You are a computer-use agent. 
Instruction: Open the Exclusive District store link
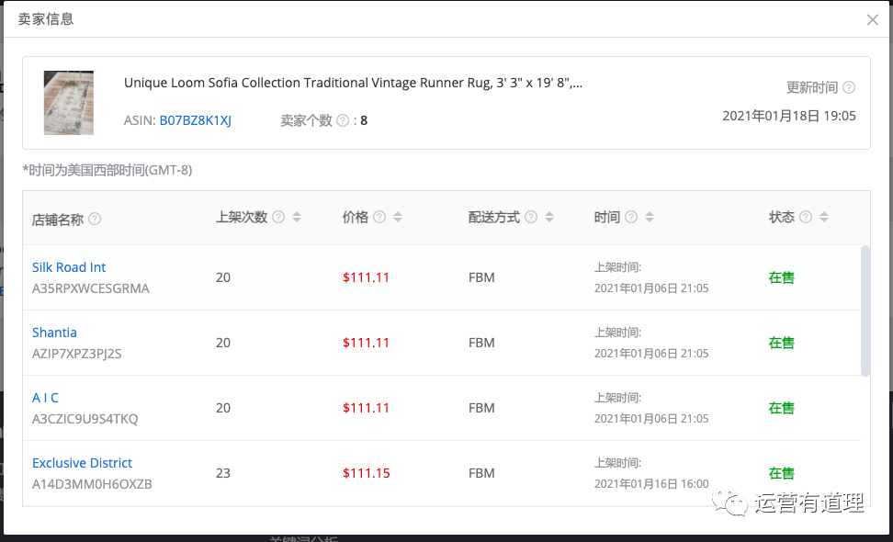tap(82, 463)
